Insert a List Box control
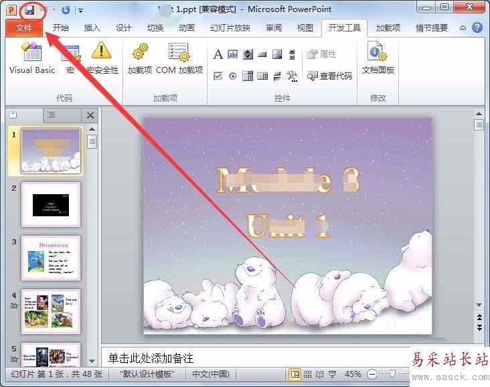The width and height of the screenshot is (490, 387). click(x=248, y=76)
